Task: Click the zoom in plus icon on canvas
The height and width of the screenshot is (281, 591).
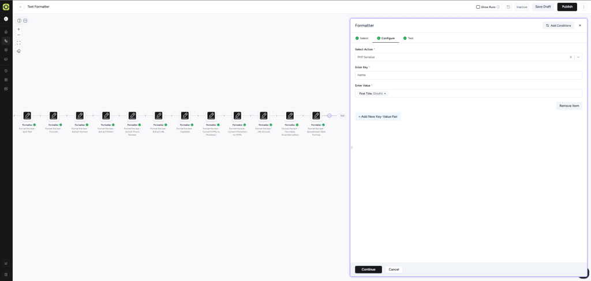Action: tap(18, 29)
